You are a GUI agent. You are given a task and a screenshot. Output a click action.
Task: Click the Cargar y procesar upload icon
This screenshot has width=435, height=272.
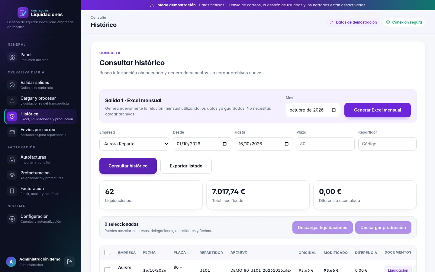point(12,101)
